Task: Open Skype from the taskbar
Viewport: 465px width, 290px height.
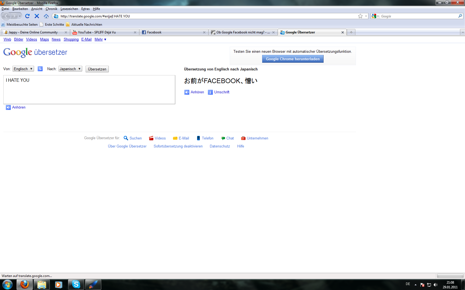Action: tap(76, 284)
